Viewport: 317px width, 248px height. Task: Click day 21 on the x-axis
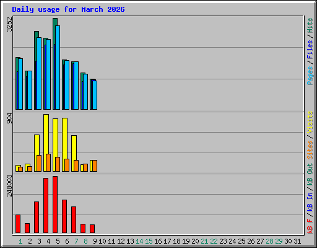click(x=204, y=241)
